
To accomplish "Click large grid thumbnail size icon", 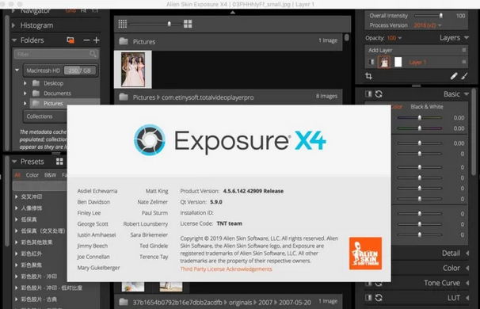I will pyautogui.click(x=188, y=24).
